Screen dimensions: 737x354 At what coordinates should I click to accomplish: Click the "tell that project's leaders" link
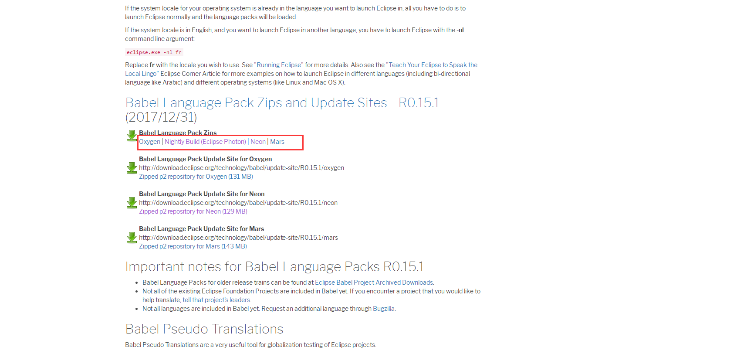coord(216,300)
